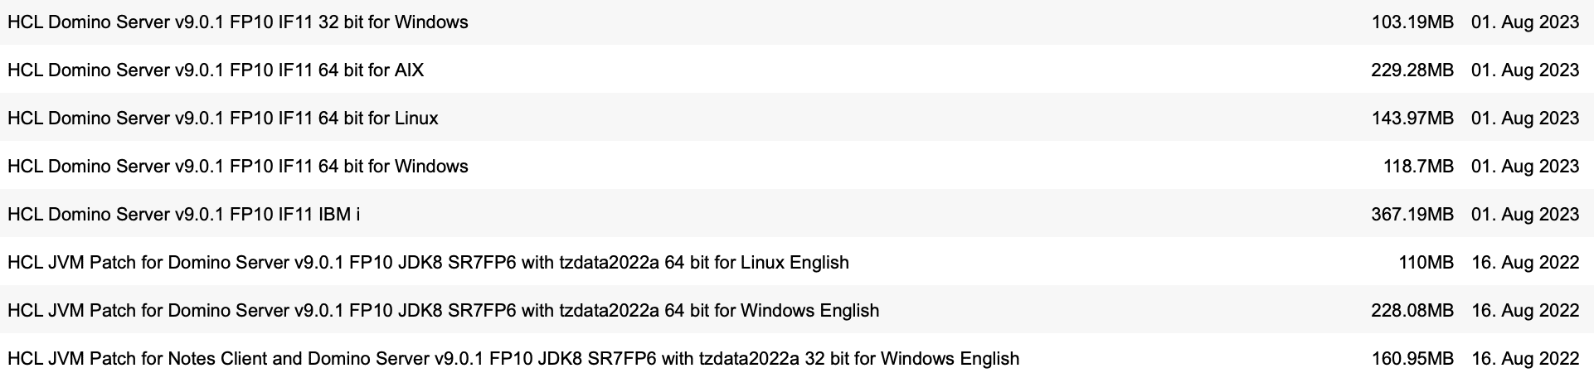The height and width of the screenshot is (373, 1594).
Task: Click the date on the AIX row
Action: point(1524,70)
